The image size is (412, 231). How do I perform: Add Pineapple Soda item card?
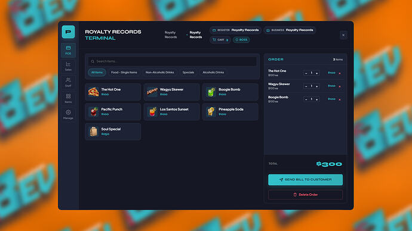point(230,112)
